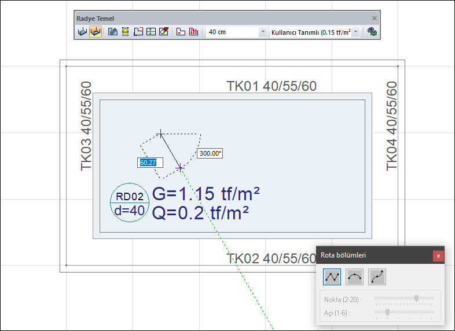
Task: Click the first raft foundation tool icon
Action: click(82, 32)
